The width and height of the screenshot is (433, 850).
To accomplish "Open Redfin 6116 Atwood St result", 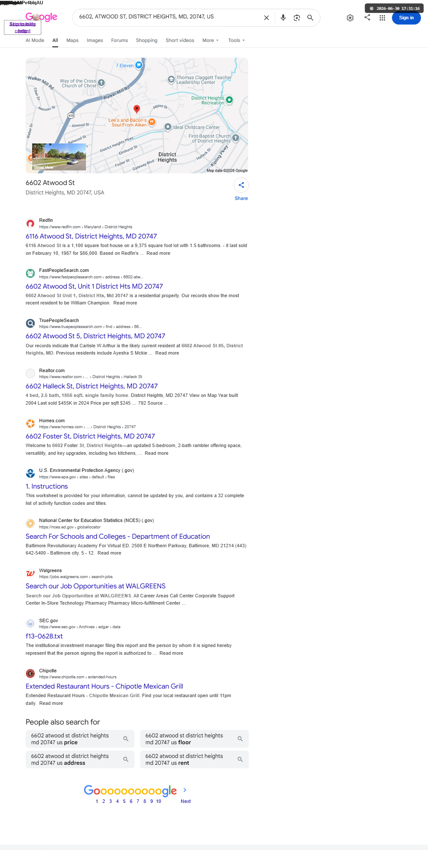I will (91, 236).
